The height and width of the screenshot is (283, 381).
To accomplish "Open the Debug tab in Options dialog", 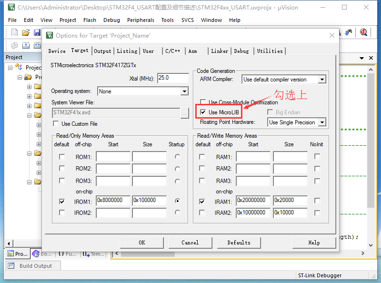I will pos(241,51).
